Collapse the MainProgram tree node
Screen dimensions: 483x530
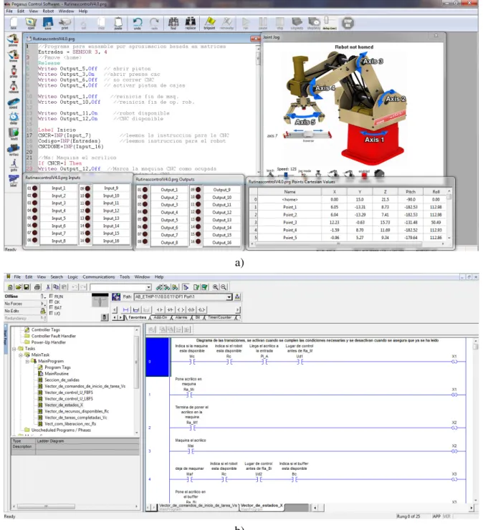click(27, 362)
